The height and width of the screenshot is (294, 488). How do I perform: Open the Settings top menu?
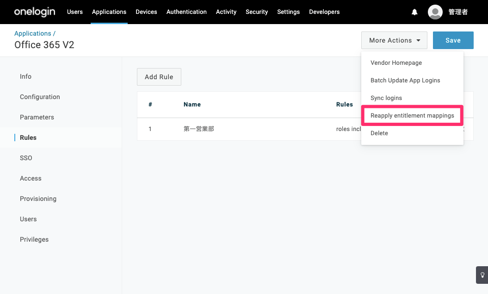click(x=289, y=12)
